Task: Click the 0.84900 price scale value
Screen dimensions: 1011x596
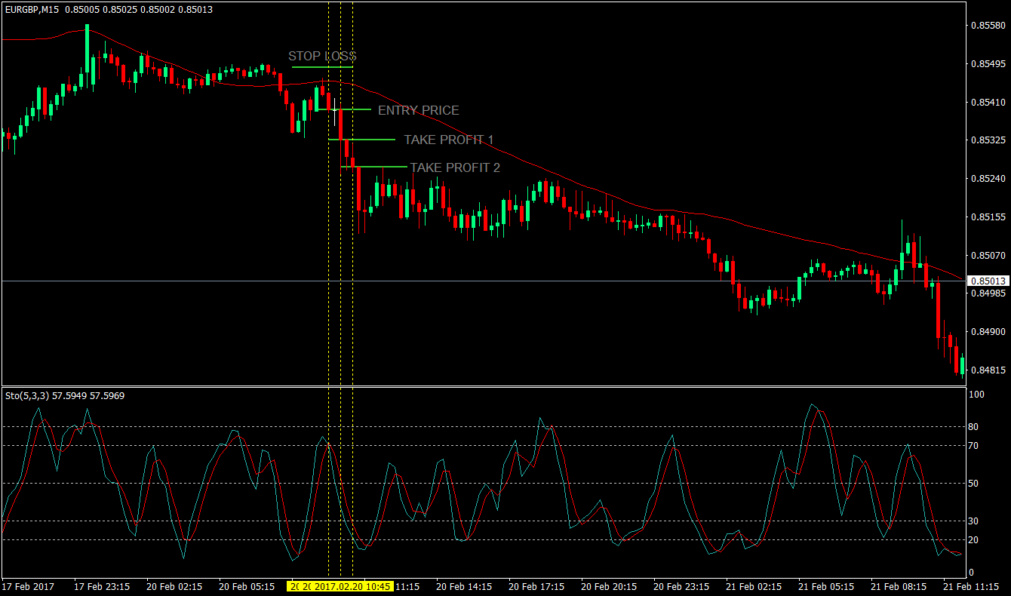Action: click(x=987, y=332)
